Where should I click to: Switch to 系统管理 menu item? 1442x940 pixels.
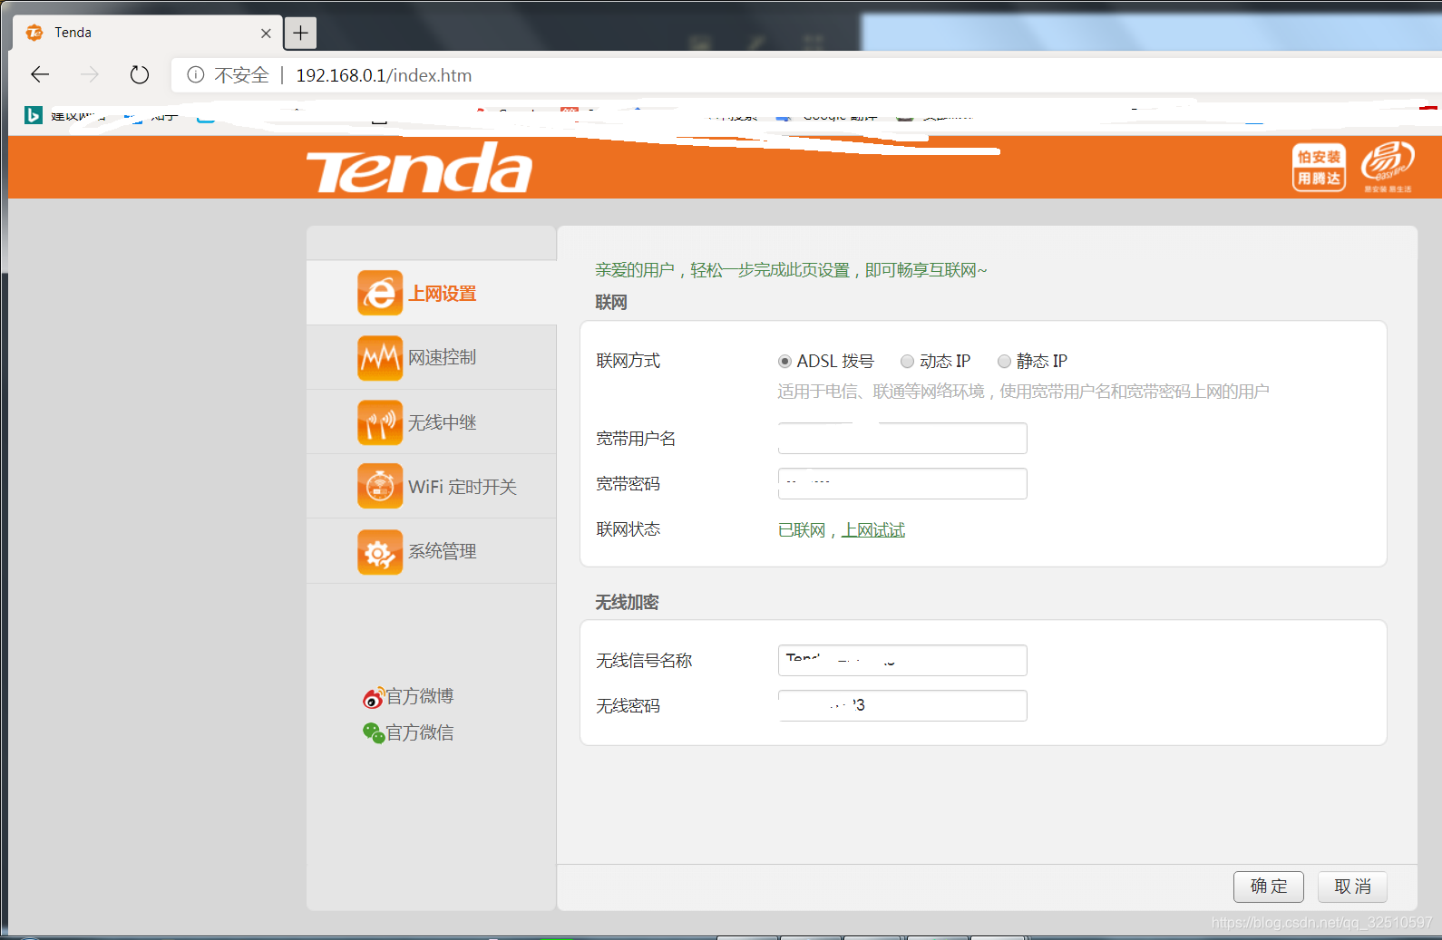(x=432, y=551)
